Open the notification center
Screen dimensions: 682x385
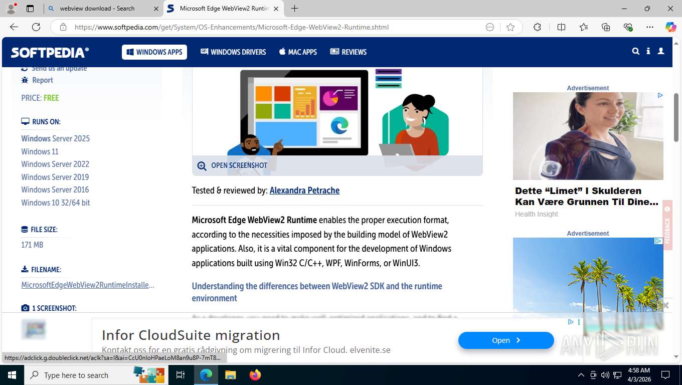tap(665, 375)
